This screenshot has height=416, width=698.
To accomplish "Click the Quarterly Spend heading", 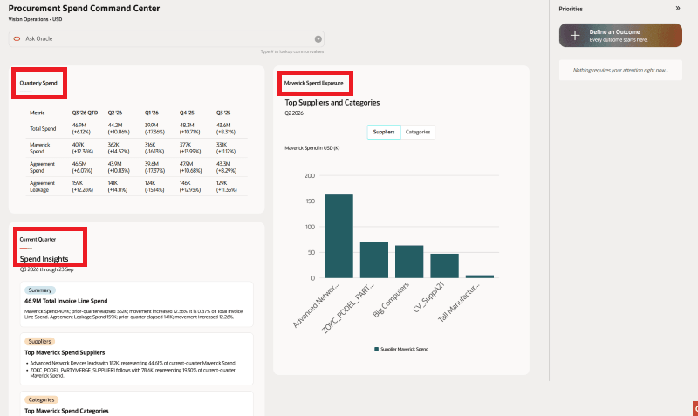I will (38, 83).
